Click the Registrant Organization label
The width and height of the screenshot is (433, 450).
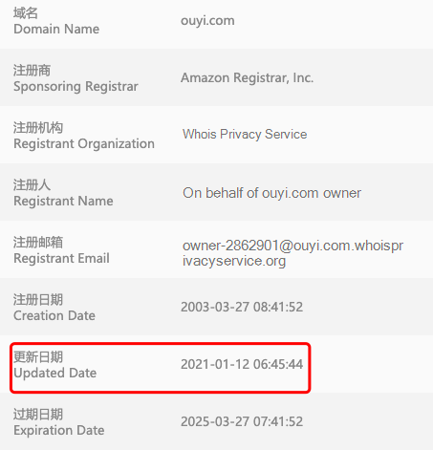pyautogui.click(x=84, y=144)
